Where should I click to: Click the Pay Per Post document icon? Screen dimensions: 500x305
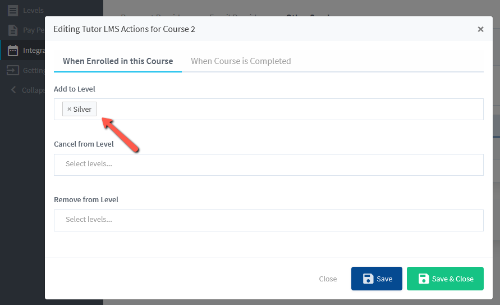[12, 30]
